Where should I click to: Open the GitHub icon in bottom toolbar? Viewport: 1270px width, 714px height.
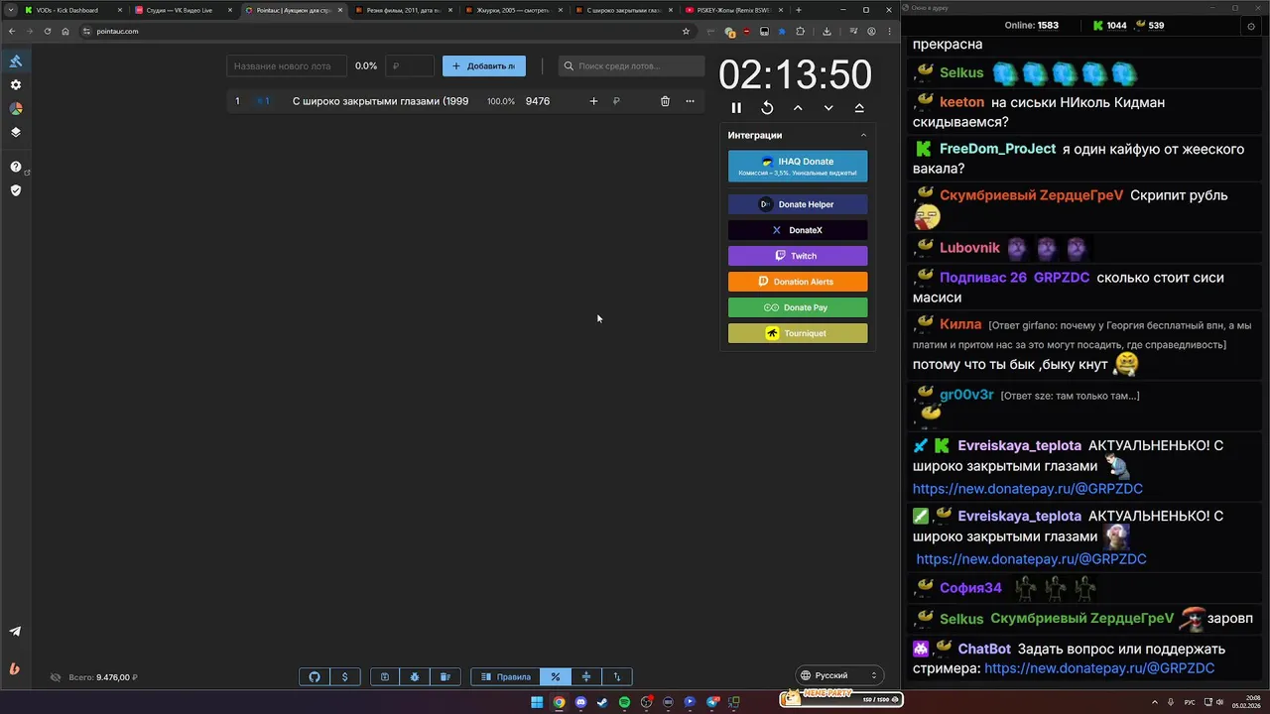tap(315, 677)
